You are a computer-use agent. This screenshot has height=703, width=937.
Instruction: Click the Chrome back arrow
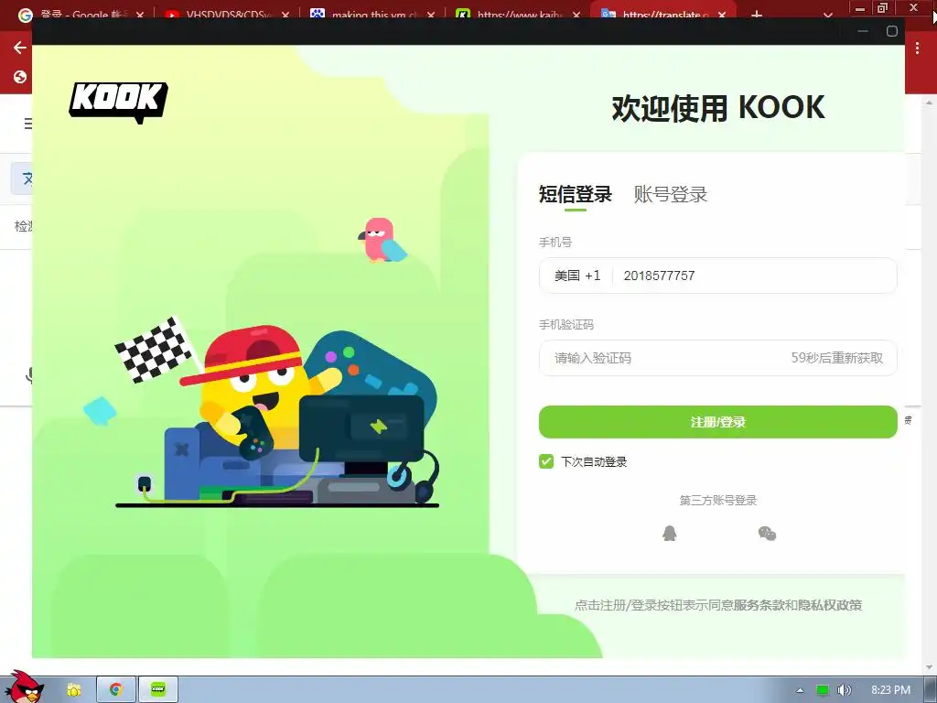click(20, 48)
